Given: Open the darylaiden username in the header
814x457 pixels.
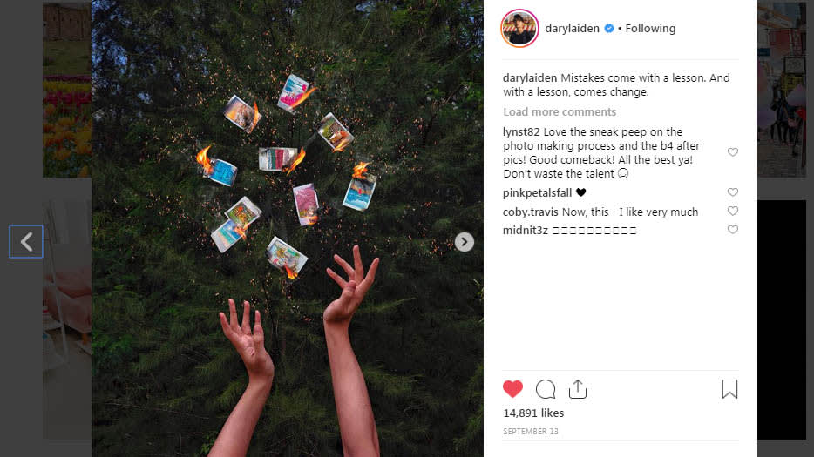Looking at the screenshot, I should coord(572,29).
